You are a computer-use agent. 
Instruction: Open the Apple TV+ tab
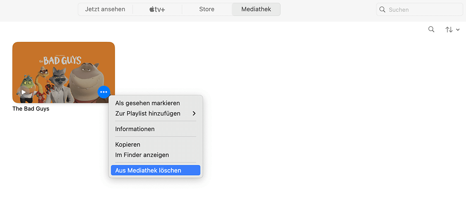(x=157, y=9)
